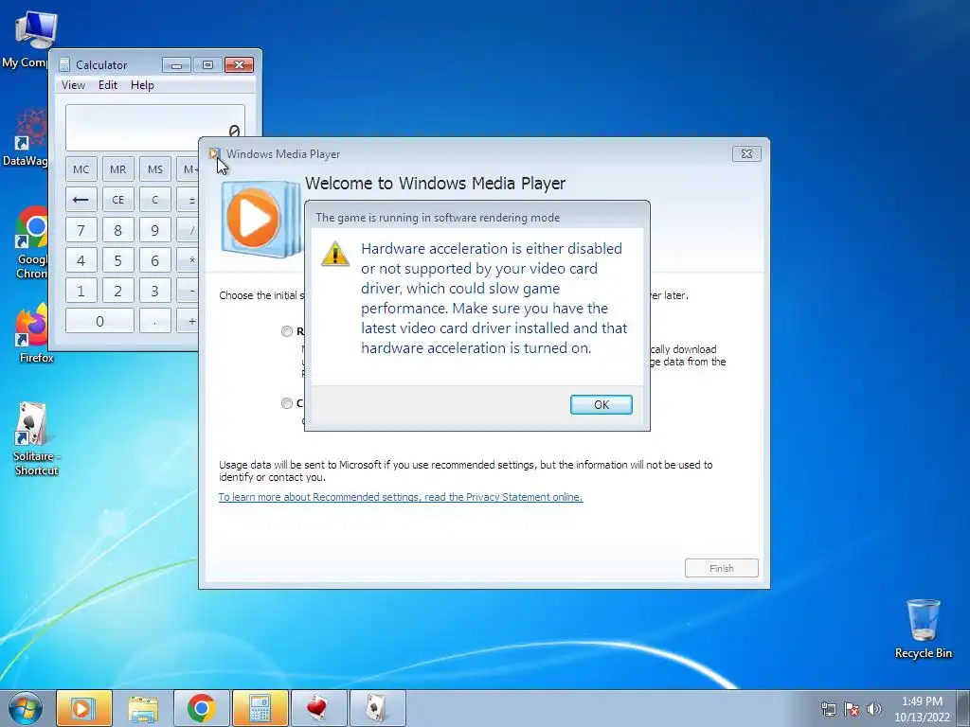Click digit 8 on the Calculator
The image size is (970, 727).
(117, 230)
